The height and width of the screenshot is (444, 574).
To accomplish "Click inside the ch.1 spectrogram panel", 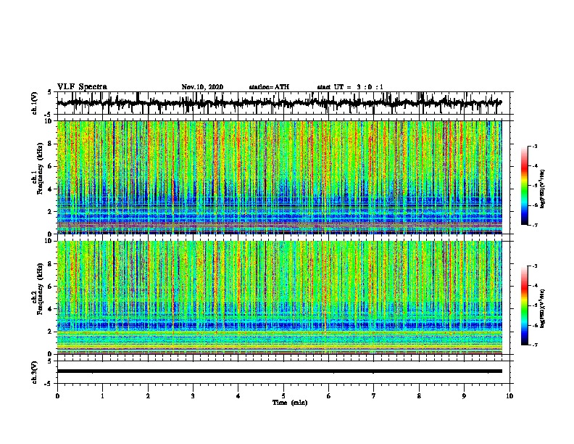I will [279, 177].
